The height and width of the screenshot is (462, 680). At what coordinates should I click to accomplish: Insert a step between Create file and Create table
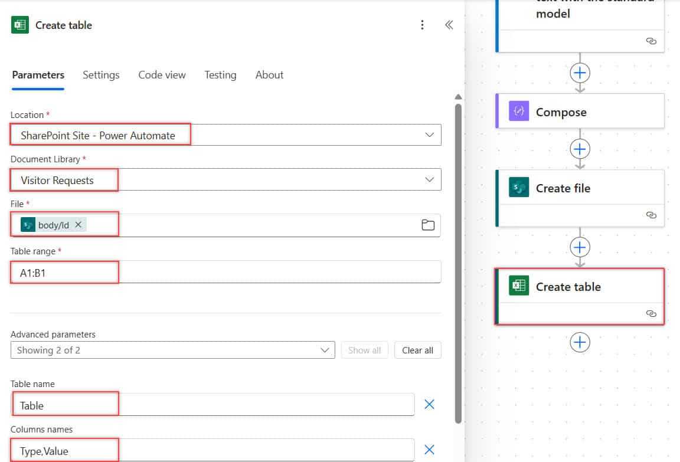[x=580, y=247]
